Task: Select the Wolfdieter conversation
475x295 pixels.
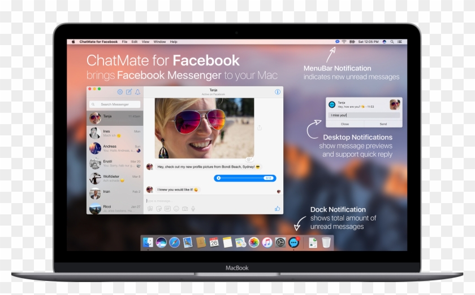Action: click(115, 178)
